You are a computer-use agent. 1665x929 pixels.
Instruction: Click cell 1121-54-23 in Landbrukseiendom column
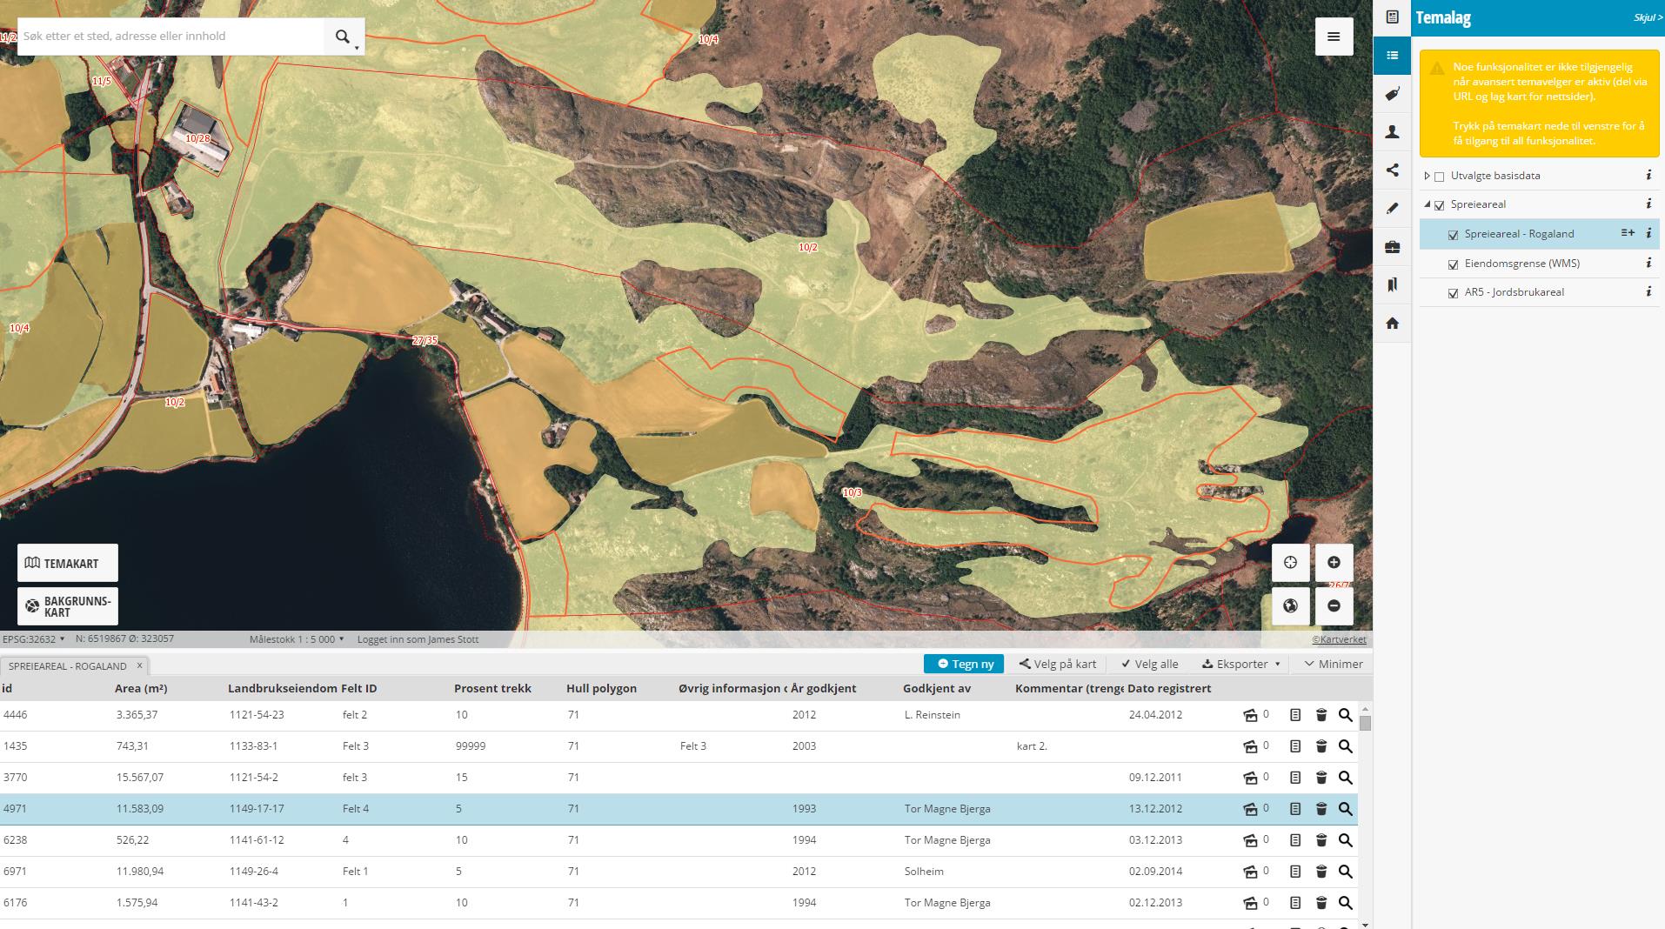pos(257,715)
